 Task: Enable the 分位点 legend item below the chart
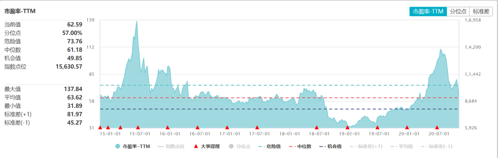tap(239, 146)
